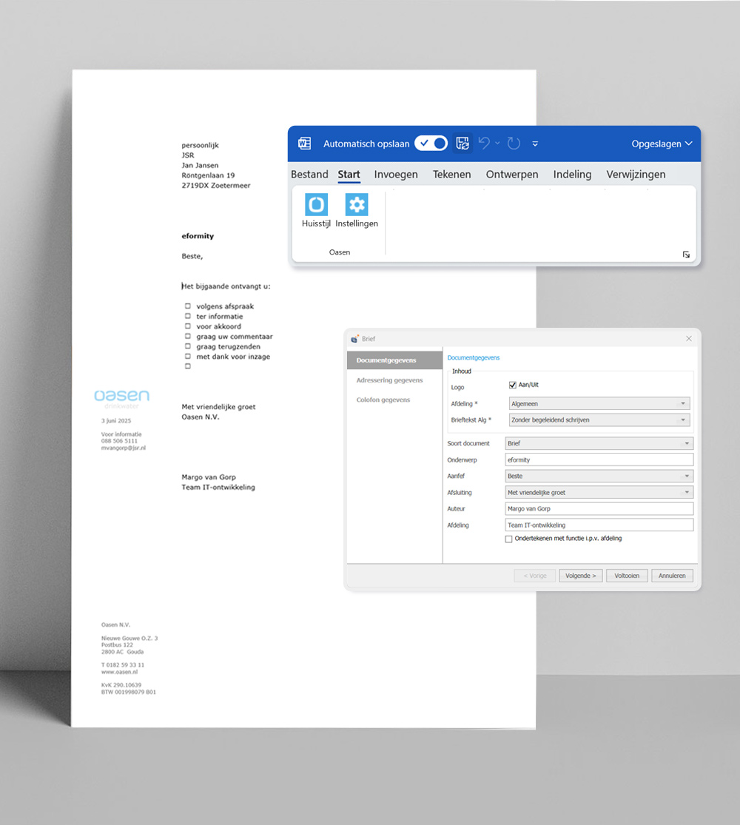The image size is (740, 825).
Task: Click the Onderwerp input field
Action: point(599,460)
